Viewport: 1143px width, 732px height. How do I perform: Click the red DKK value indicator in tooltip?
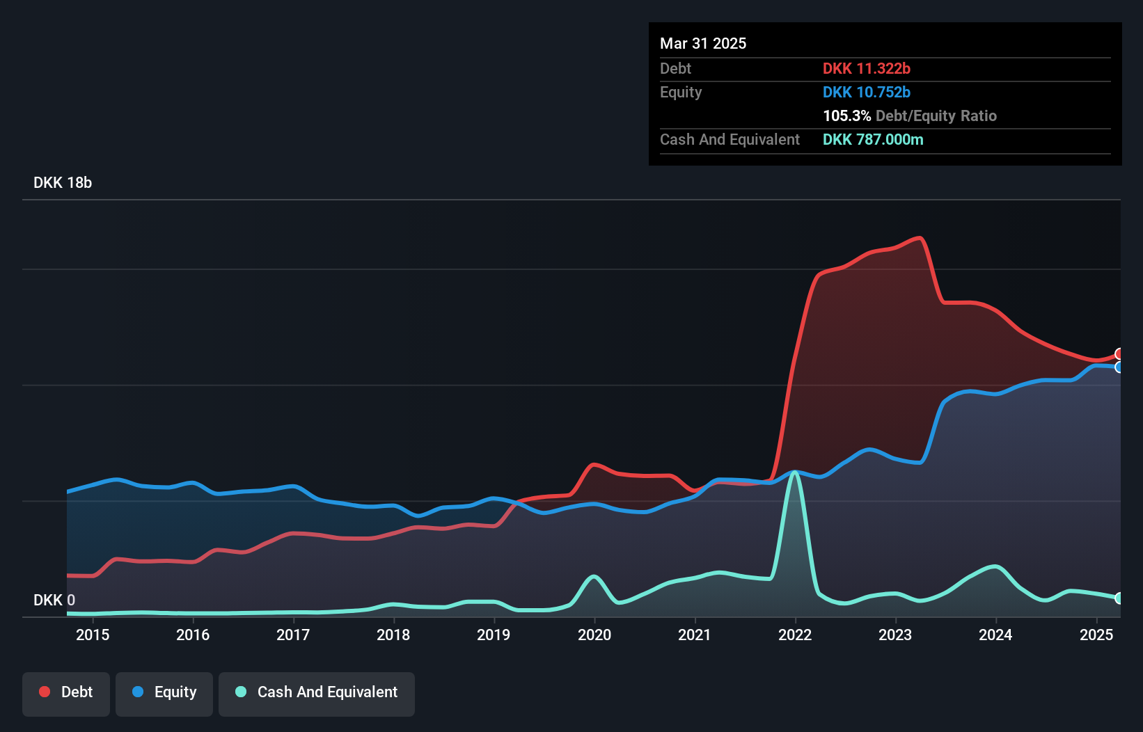pos(867,68)
